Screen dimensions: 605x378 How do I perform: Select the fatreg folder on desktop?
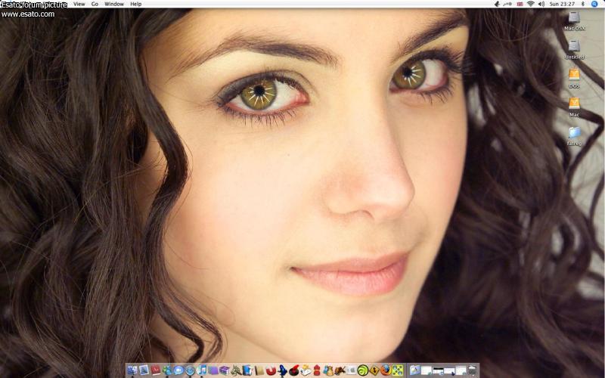tap(574, 133)
